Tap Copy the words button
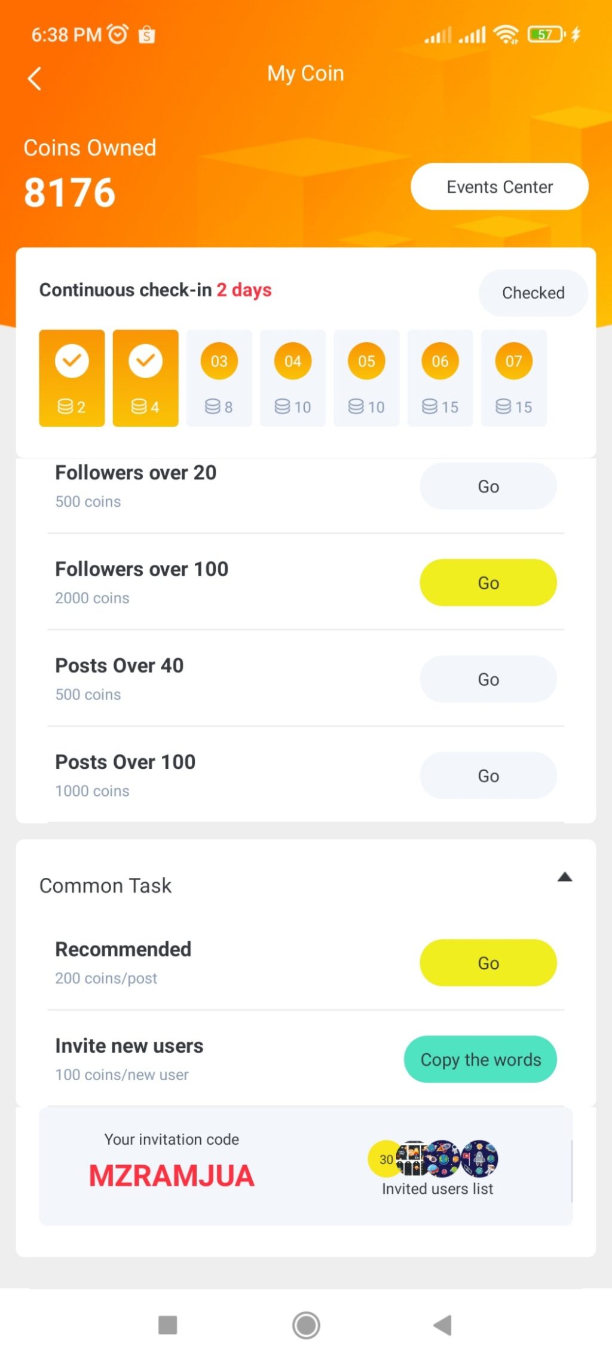Viewport: 612px width, 1362px height. point(481,1059)
